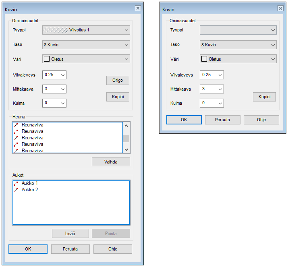Select Aukko 2 in the Aukot list

click(x=29, y=190)
